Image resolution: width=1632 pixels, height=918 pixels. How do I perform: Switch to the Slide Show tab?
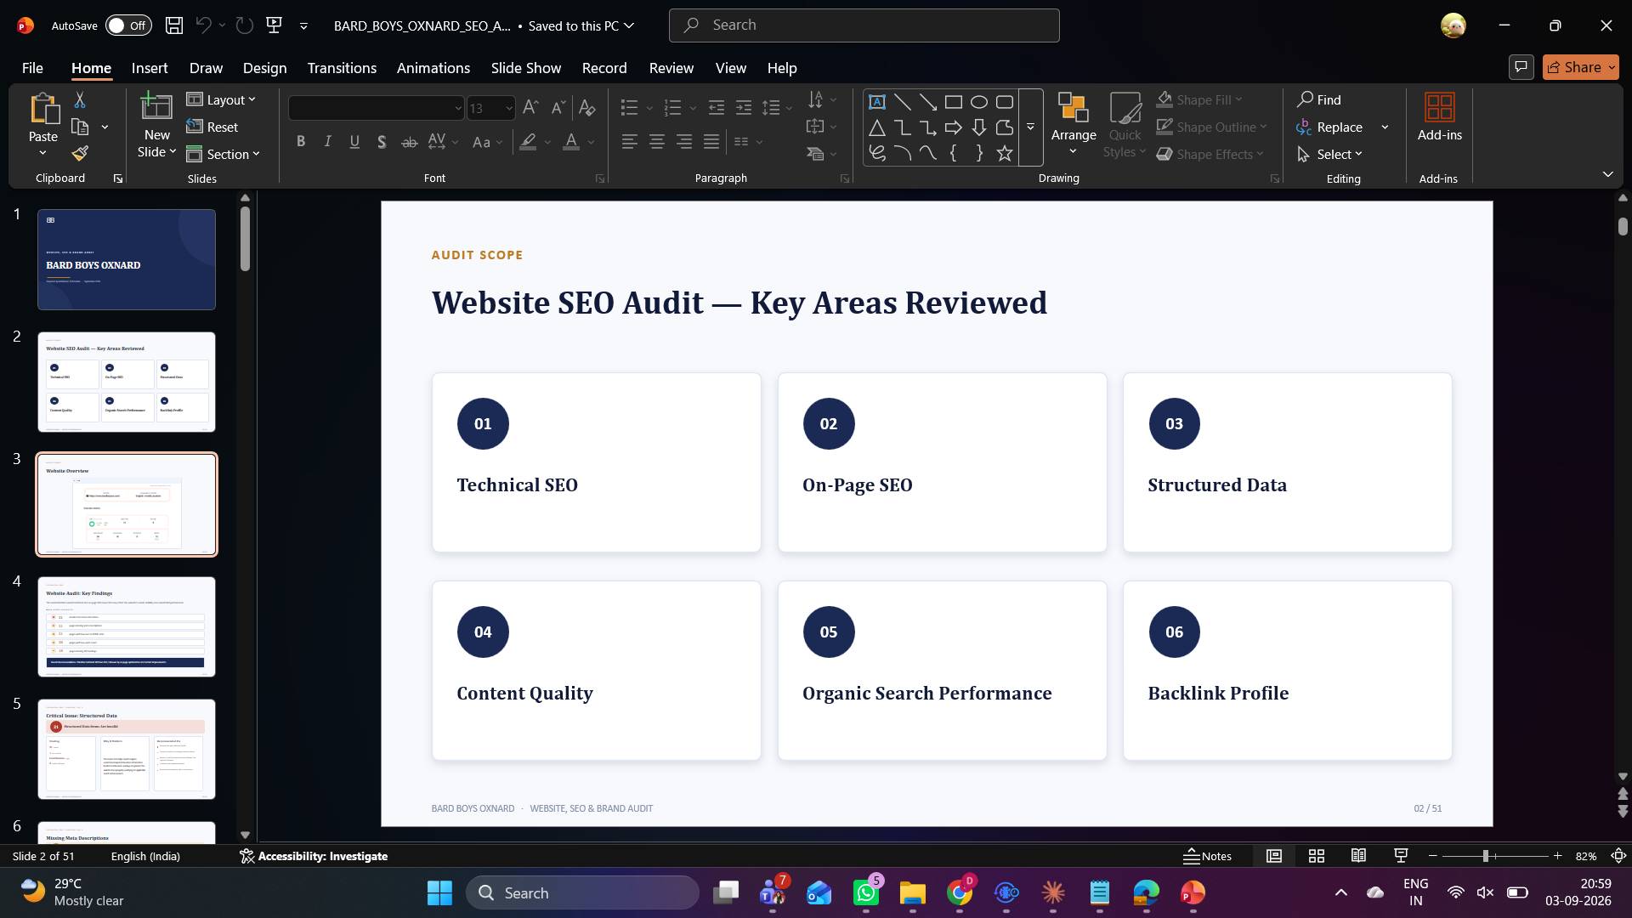tap(526, 68)
